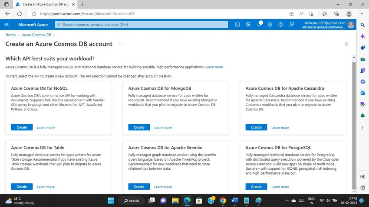369x207 pixels.
Task: Open Google Chrome from the taskbar
Action: tap(223, 201)
